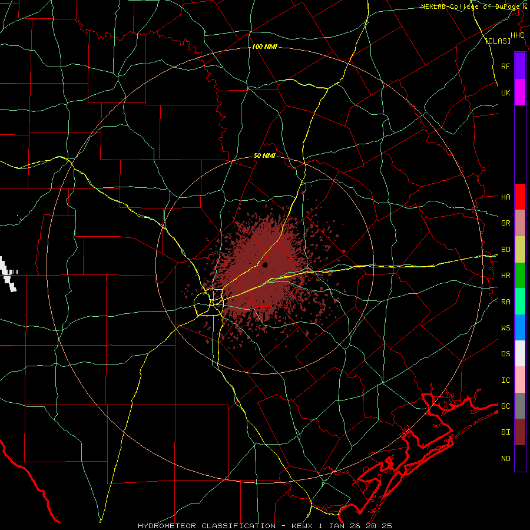Click the black radar site dot
Viewport: 530px width, 530px height.
tap(265, 265)
